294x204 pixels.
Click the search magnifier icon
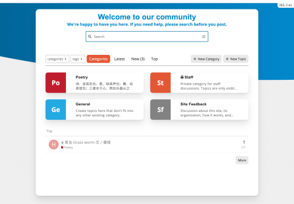[x=90, y=37]
